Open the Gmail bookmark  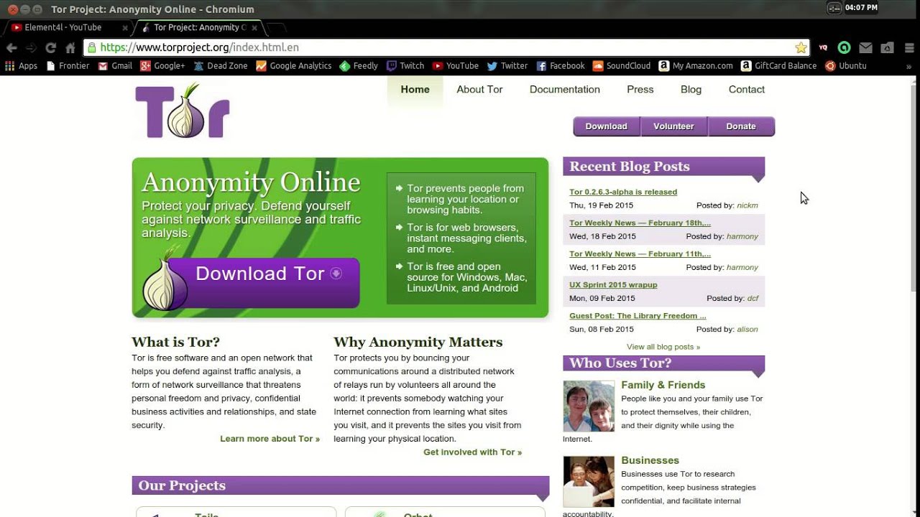pyautogui.click(x=115, y=65)
